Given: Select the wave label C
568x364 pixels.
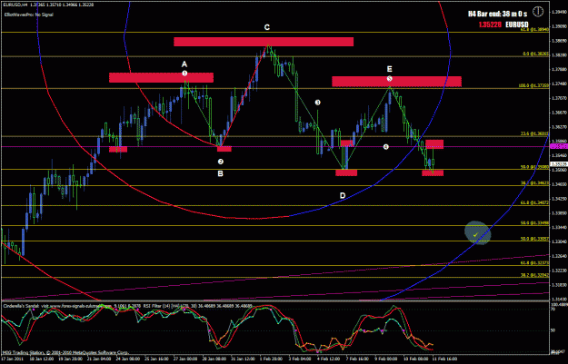Looking at the screenshot, I should (267, 27).
